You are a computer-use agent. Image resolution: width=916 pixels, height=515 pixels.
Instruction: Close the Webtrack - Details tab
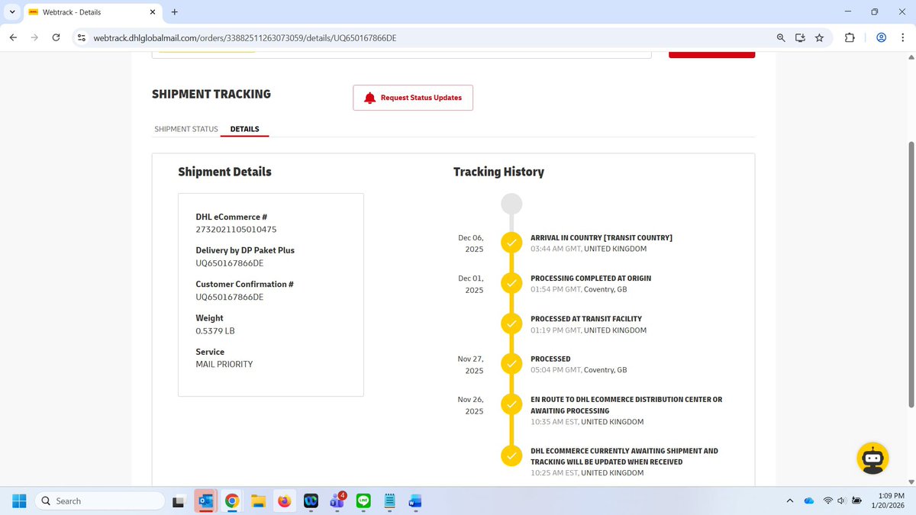pyautogui.click(x=152, y=12)
